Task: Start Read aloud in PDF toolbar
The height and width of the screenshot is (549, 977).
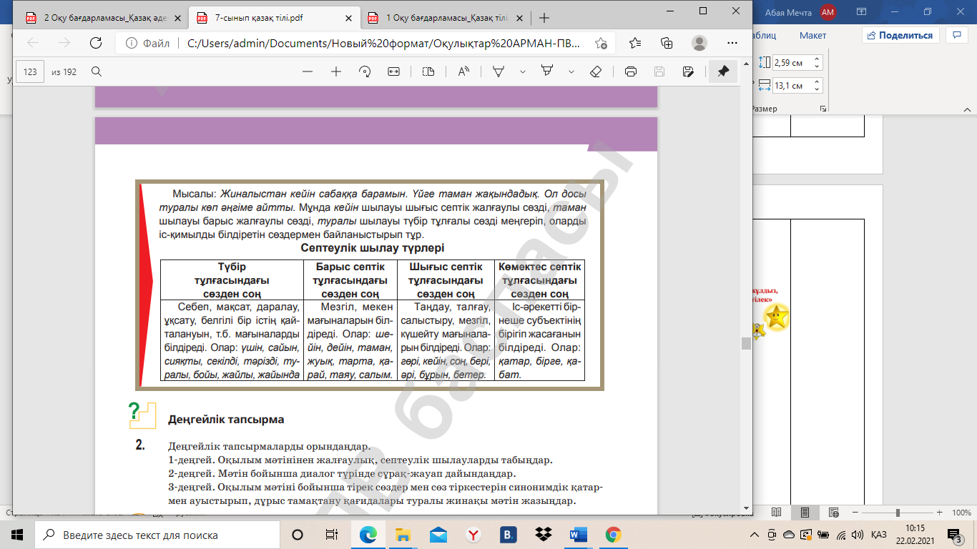Action: pos(464,71)
